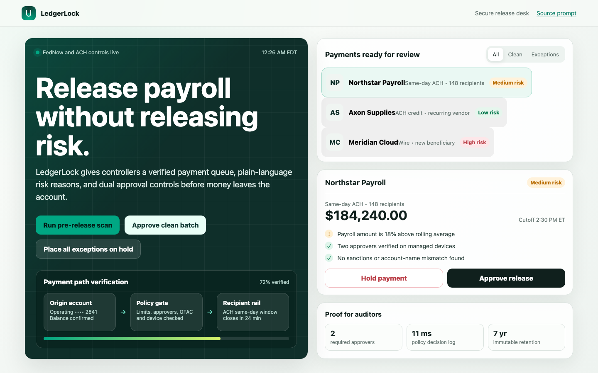Run the pre-release scan
This screenshot has width=598, height=373.
[78, 225]
